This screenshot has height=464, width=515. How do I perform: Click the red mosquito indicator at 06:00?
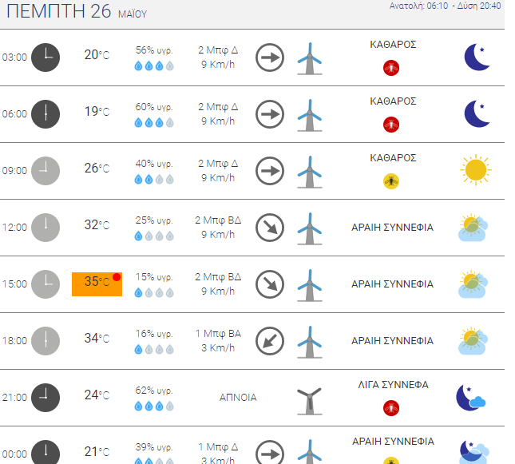pos(391,125)
